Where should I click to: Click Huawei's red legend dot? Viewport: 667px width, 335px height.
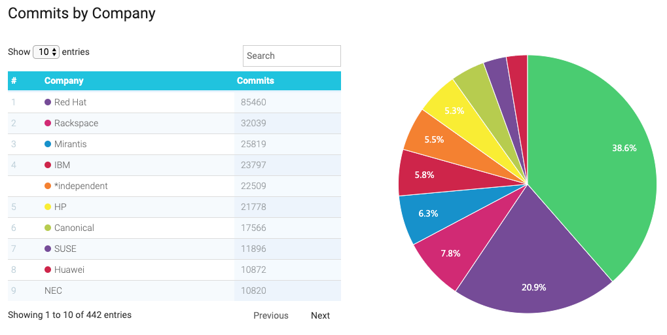[48, 270]
